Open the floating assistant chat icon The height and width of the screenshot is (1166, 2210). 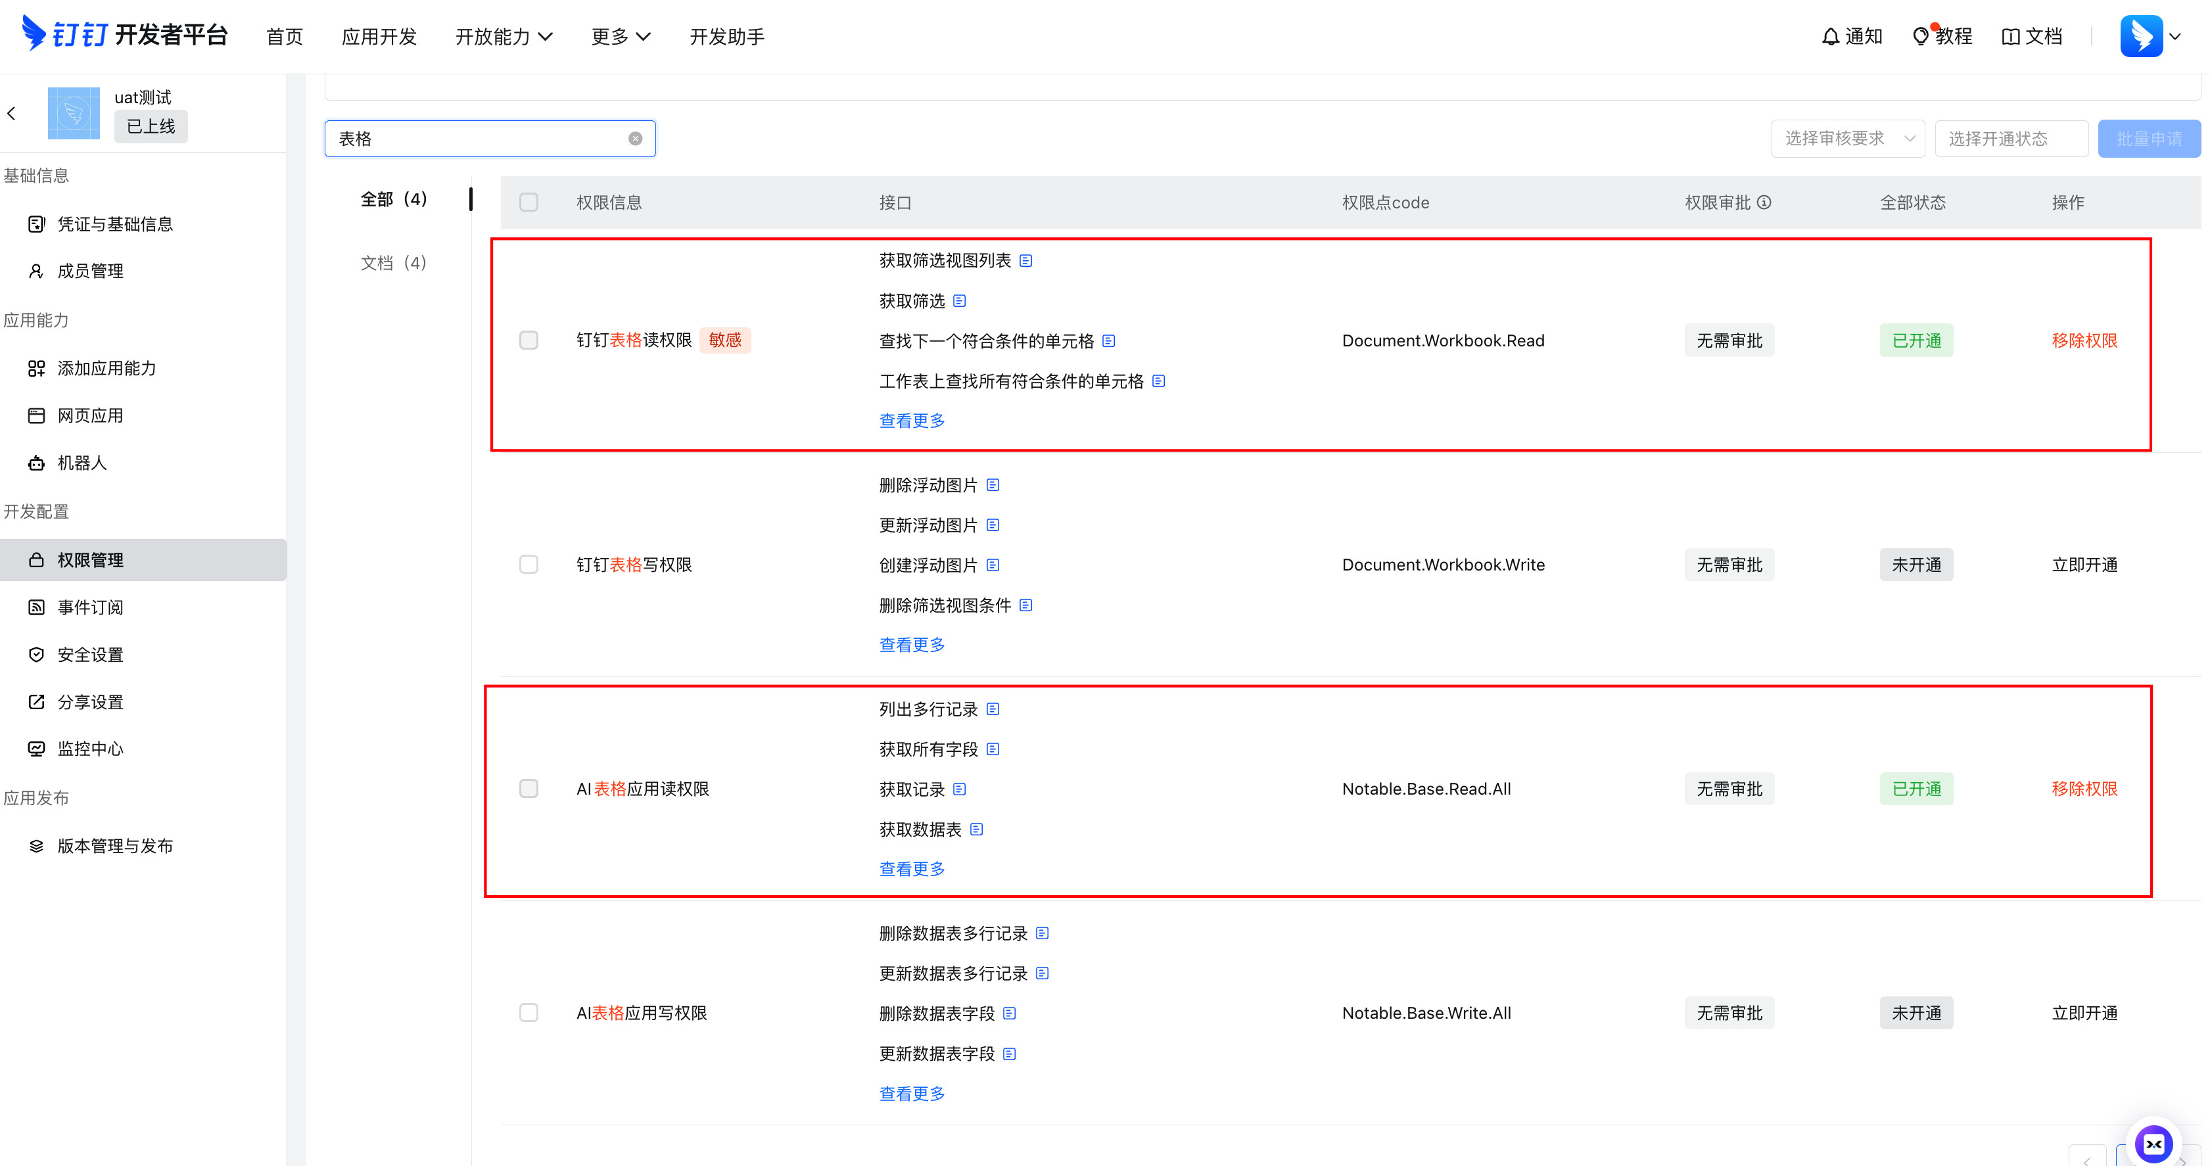(x=2153, y=1144)
